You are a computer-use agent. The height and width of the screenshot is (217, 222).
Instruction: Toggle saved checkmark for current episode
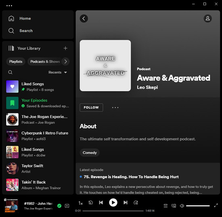tap(59, 206)
